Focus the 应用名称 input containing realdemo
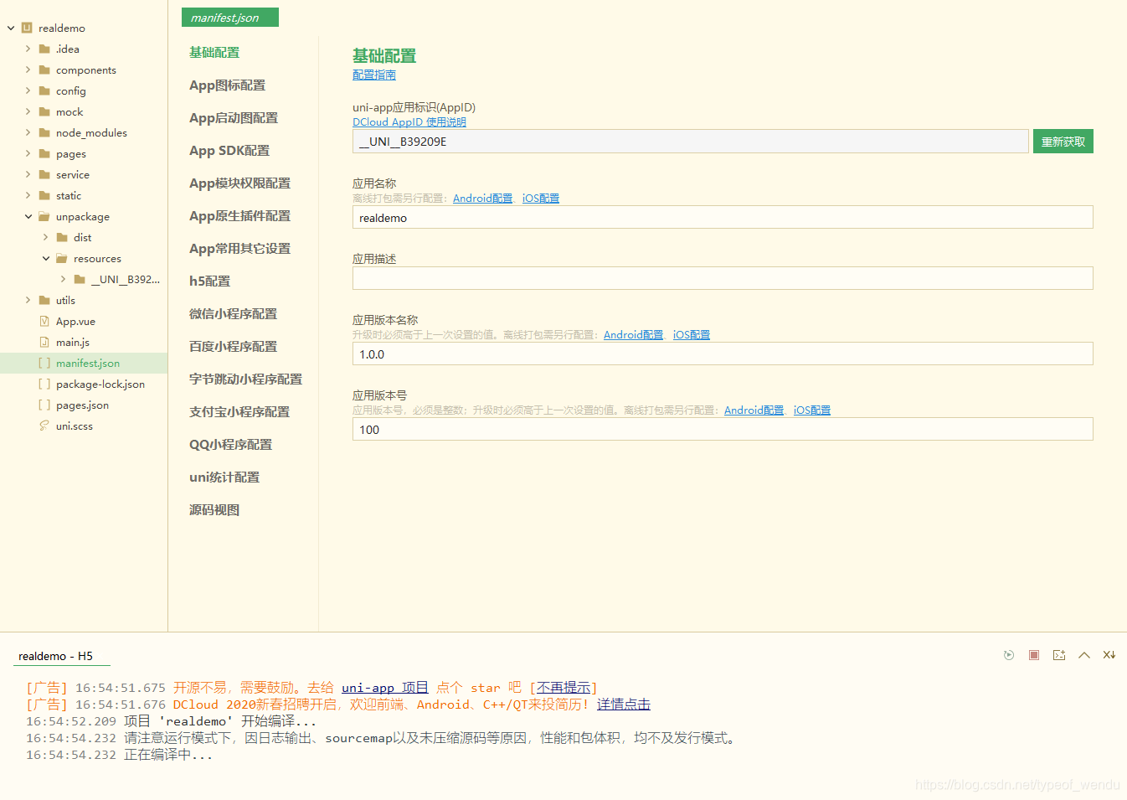 (723, 217)
